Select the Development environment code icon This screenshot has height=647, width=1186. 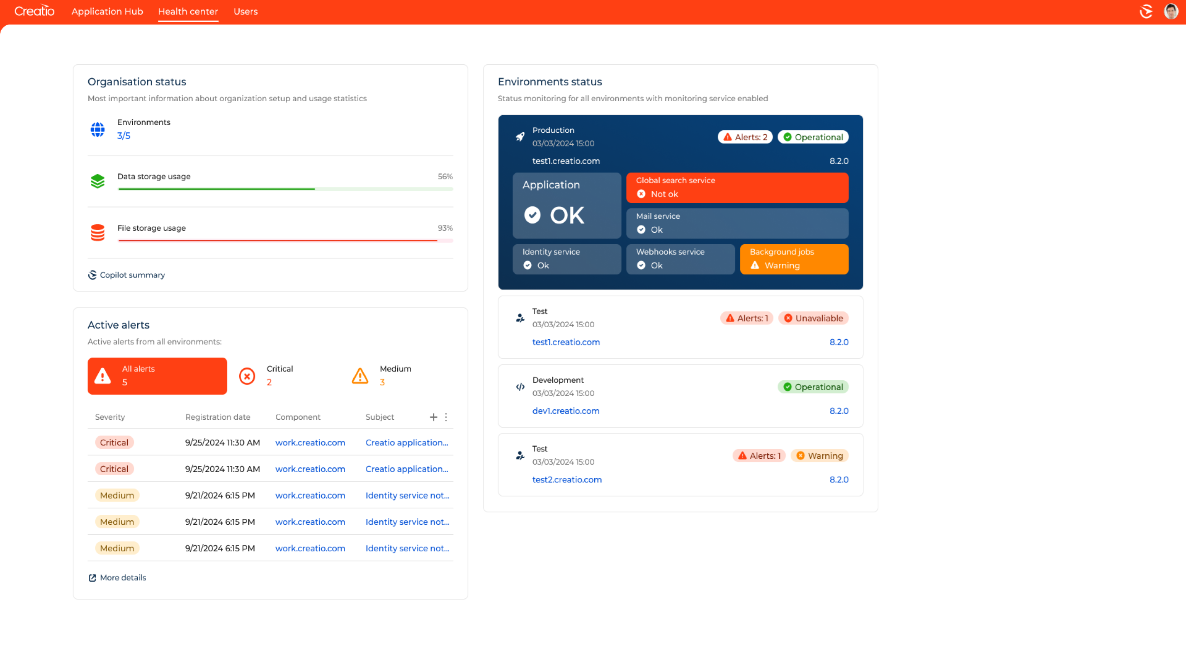click(x=521, y=387)
